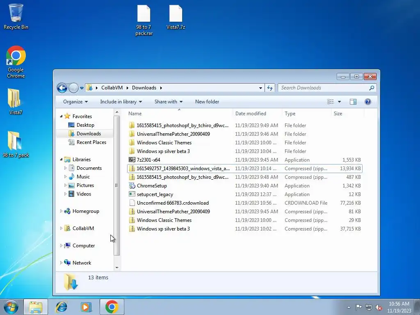This screenshot has width=420, height=315.
Task: Open Internet Explorer from the taskbar
Action: 62,307
